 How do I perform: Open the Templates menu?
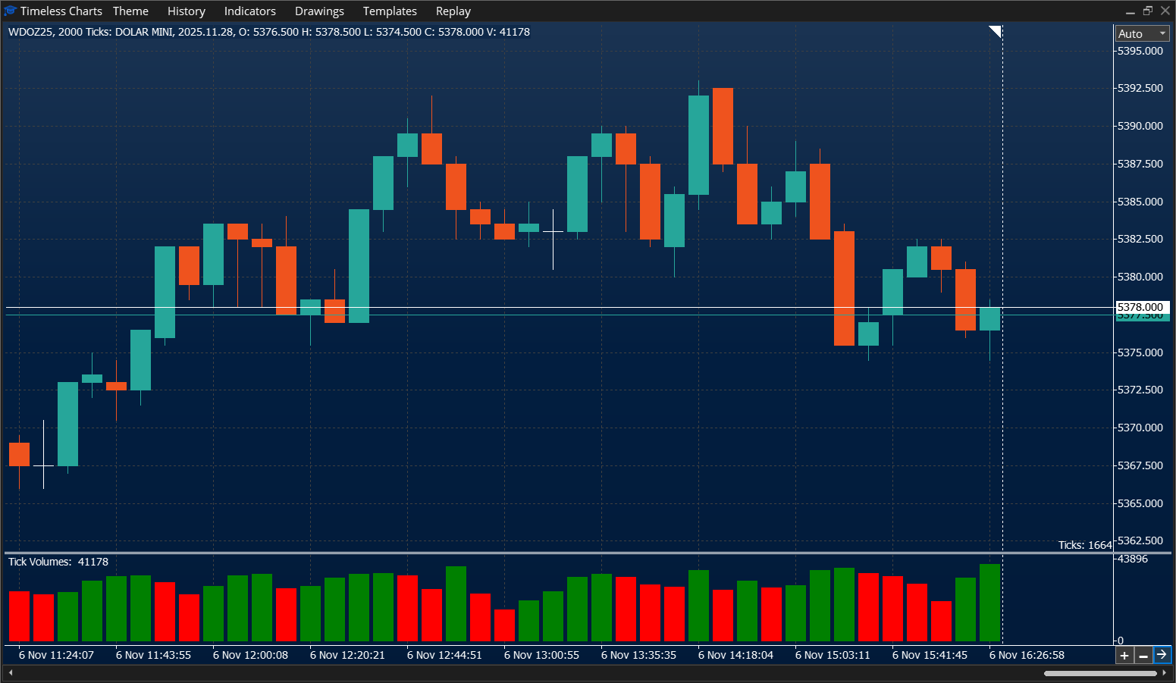(390, 11)
